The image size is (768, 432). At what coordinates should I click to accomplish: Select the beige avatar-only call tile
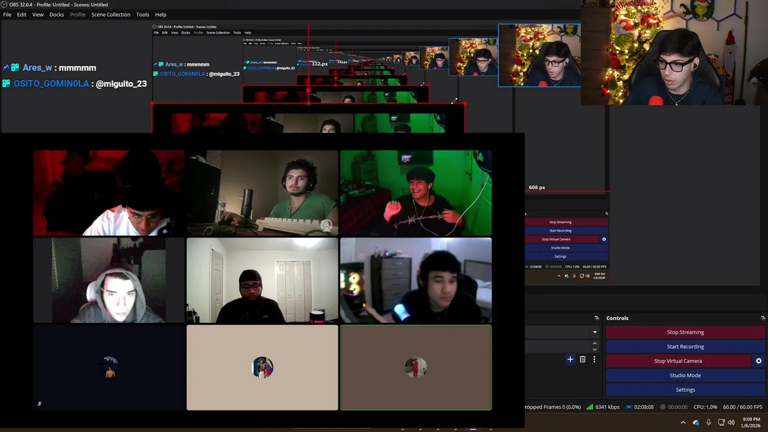pos(262,368)
